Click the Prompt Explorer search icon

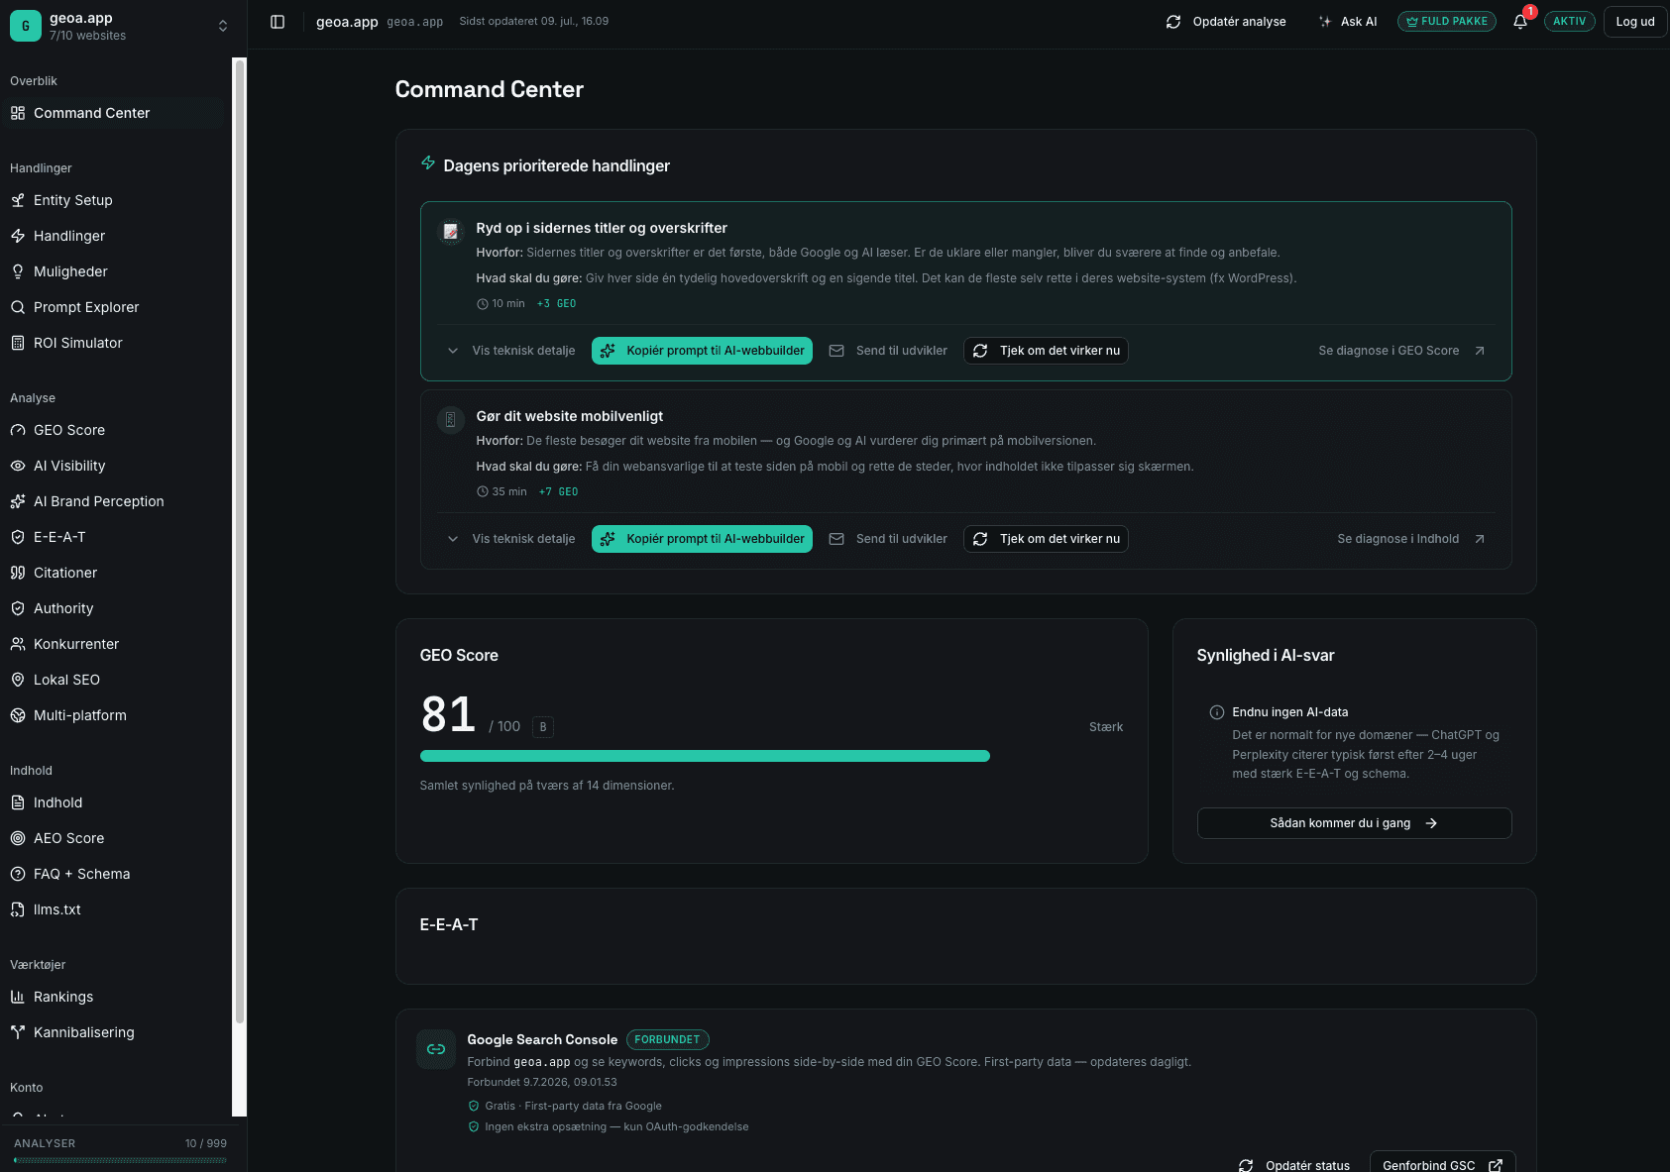pyautogui.click(x=18, y=307)
